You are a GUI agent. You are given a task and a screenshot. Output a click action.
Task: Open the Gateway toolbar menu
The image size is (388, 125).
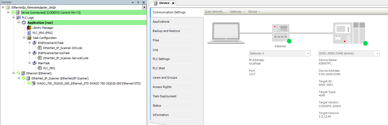point(237,12)
